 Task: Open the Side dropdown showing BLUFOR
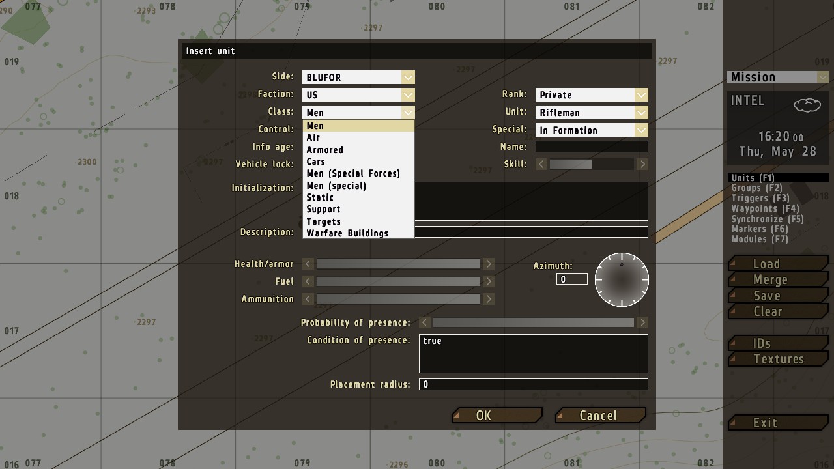click(358, 78)
